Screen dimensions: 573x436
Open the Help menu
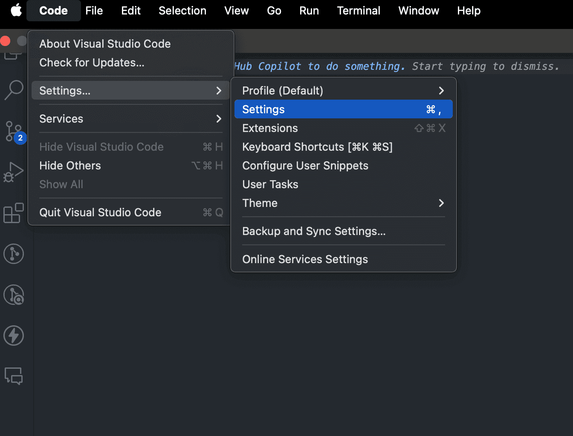[x=469, y=11]
